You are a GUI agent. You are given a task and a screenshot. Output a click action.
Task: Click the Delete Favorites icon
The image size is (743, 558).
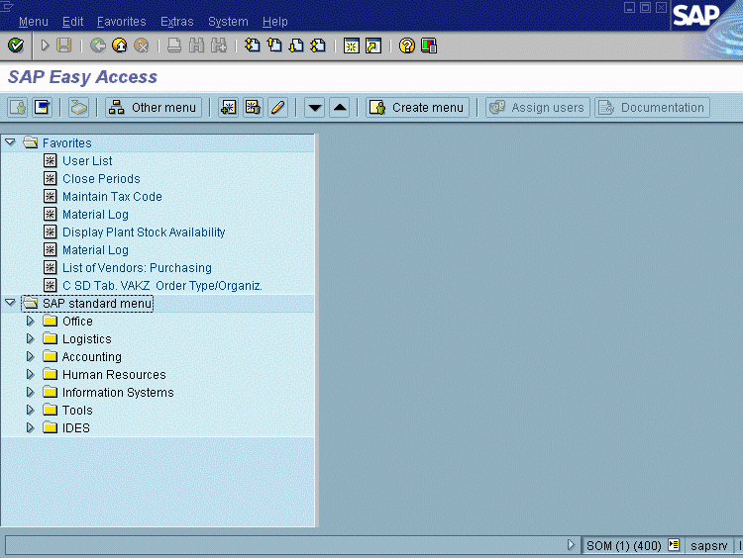click(253, 108)
